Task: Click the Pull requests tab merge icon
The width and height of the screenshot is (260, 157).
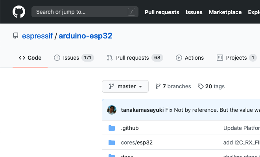Action: point(110,58)
